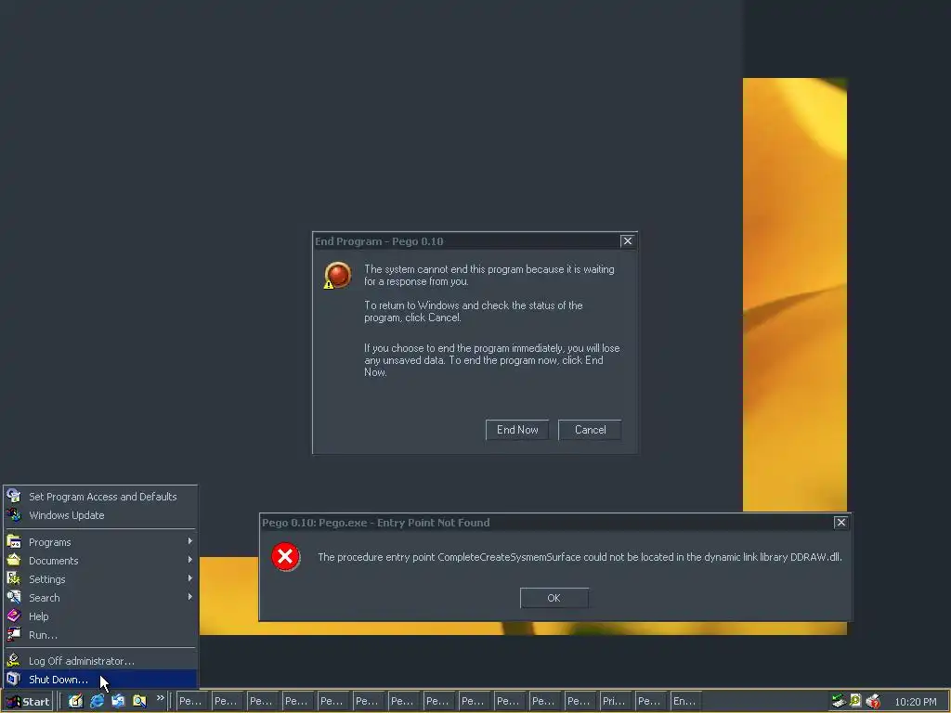The width and height of the screenshot is (951, 713).
Task: Click the Start button on taskbar
Action: pyautogui.click(x=28, y=701)
